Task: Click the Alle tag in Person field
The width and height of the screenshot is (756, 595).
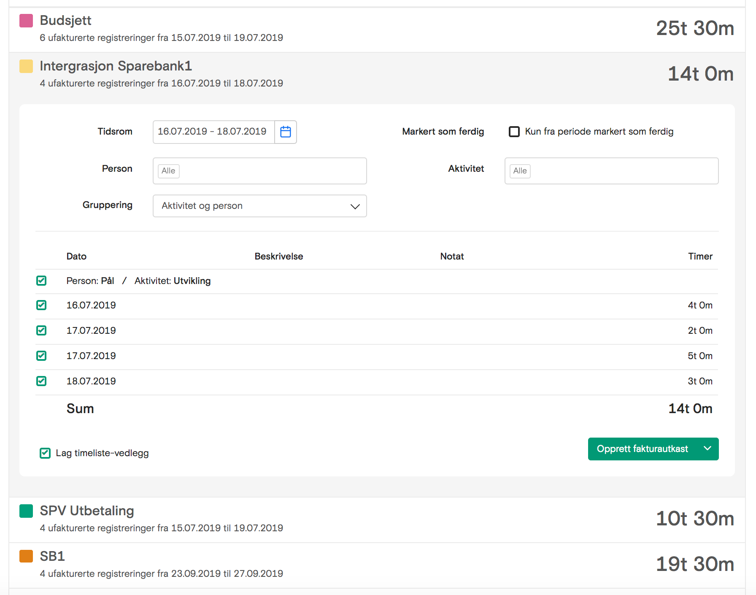Action: coord(168,171)
